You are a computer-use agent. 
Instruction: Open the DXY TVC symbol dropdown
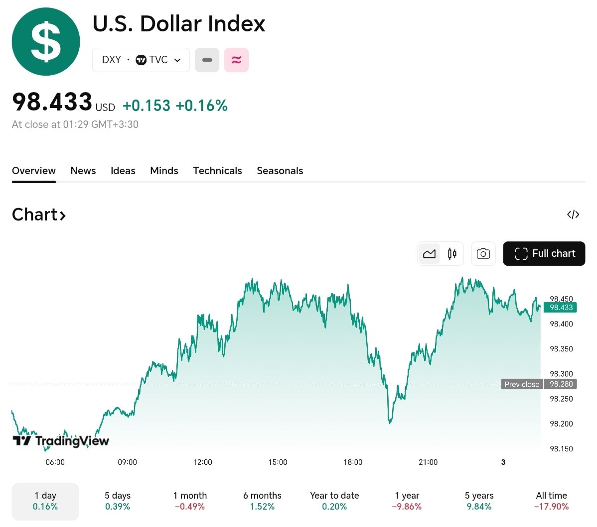click(141, 60)
